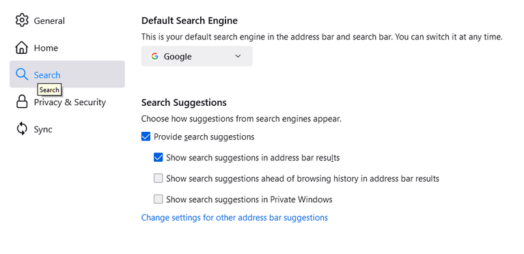Image resolution: width=524 pixels, height=254 pixels.
Task: Click the chevron arrow beside Google
Action: point(238,56)
